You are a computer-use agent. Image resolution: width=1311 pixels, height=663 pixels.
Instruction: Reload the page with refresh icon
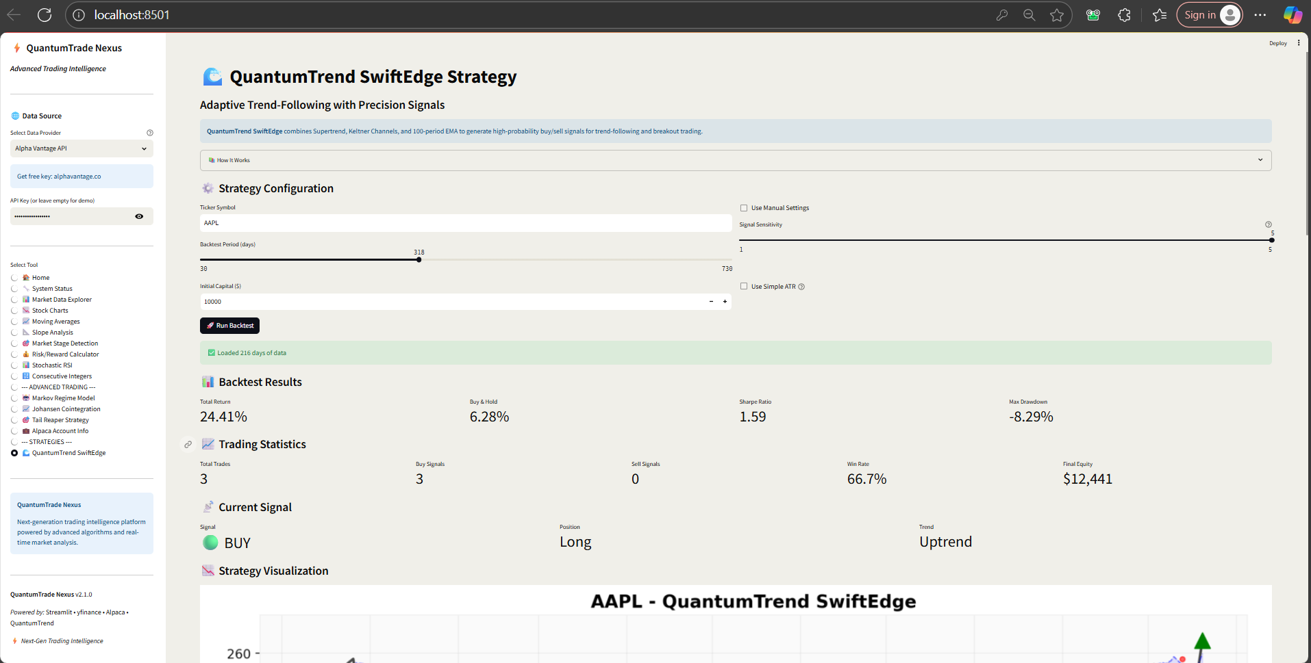pyautogui.click(x=45, y=15)
